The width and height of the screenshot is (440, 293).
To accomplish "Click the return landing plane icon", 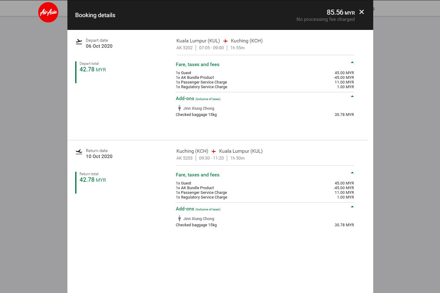I will [79, 152].
